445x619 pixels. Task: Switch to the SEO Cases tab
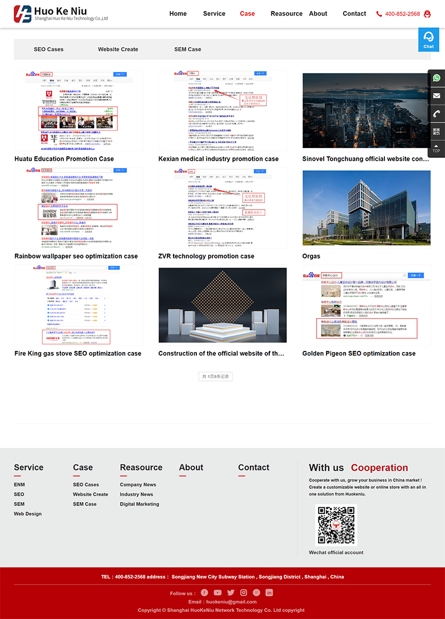click(x=48, y=49)
